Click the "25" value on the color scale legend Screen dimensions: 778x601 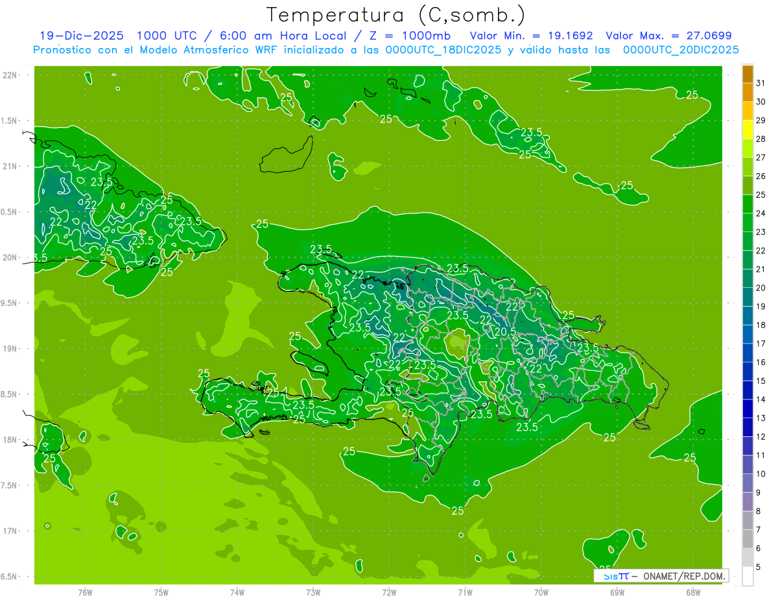[761, 194]
